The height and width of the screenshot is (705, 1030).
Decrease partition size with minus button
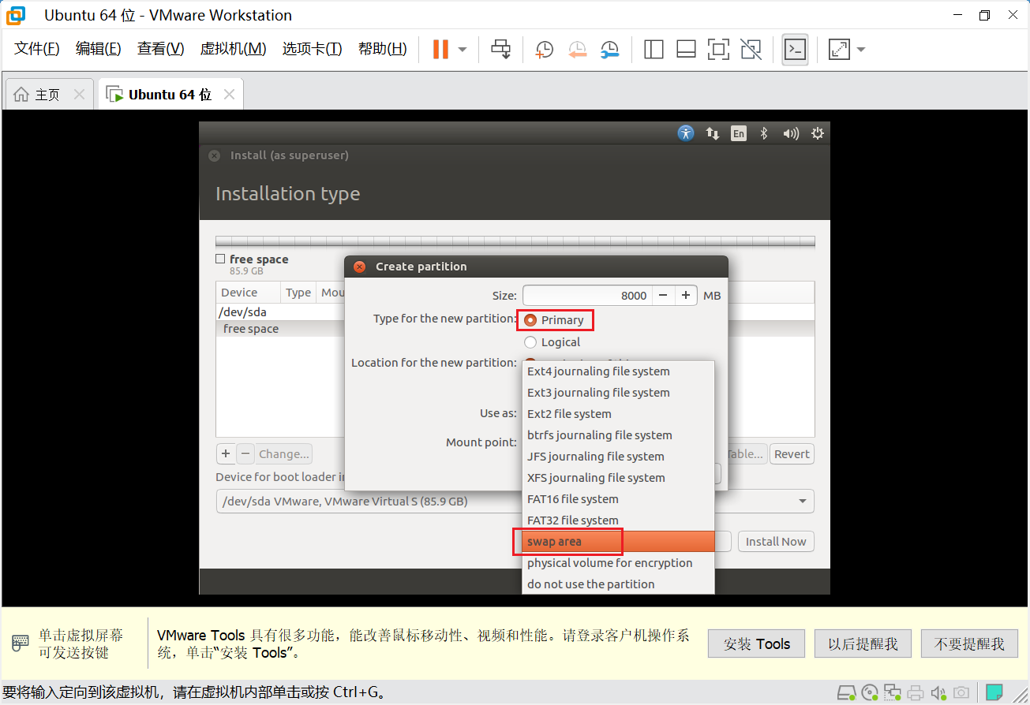tap(663, 296)
